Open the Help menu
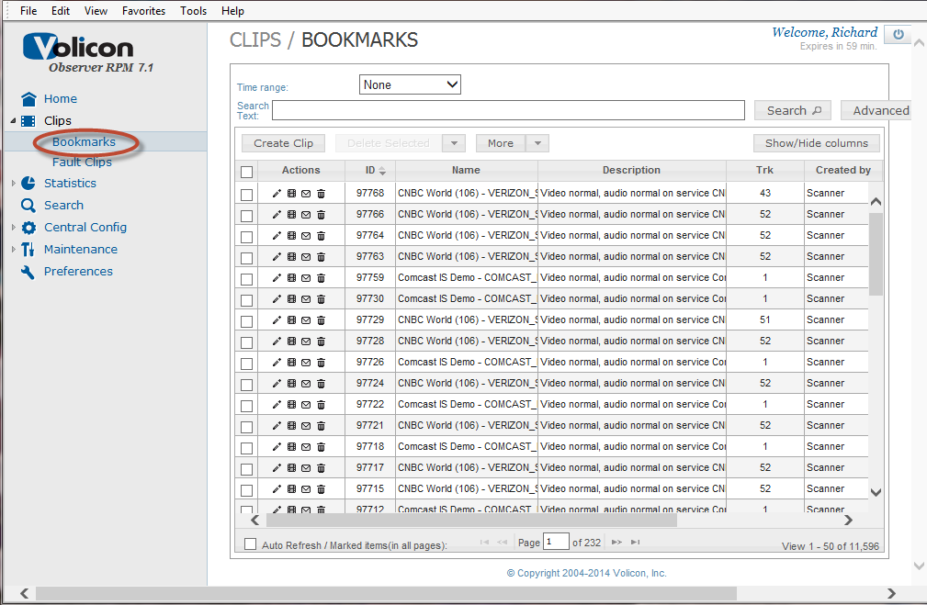 (233, 11)
